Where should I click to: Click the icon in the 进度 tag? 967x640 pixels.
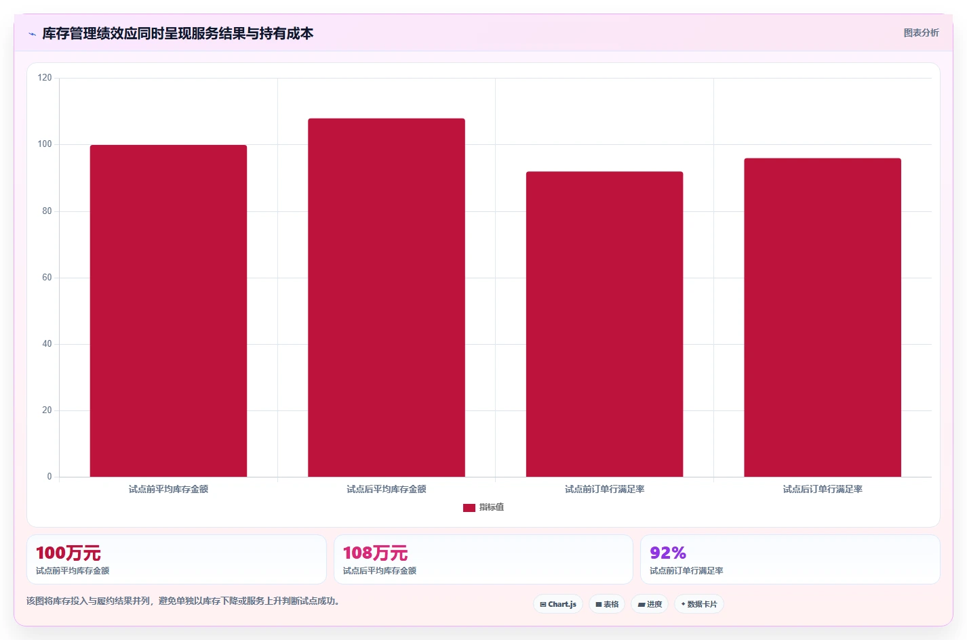click(x=642, y=604)
